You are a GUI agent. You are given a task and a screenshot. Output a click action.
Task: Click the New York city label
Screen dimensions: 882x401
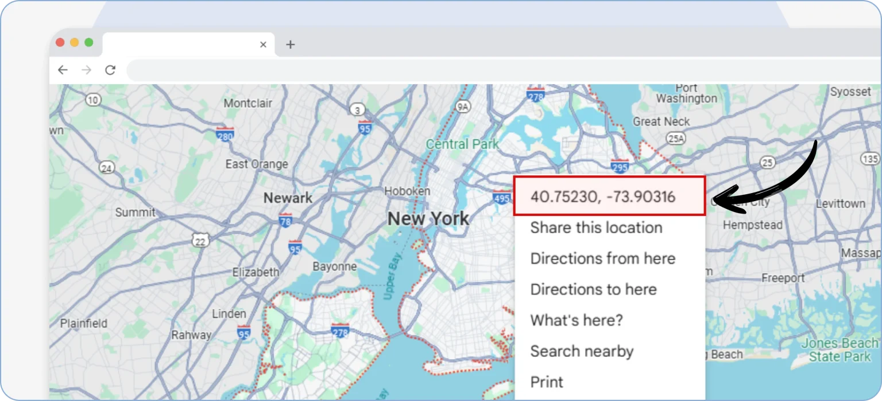pos(428,218)
